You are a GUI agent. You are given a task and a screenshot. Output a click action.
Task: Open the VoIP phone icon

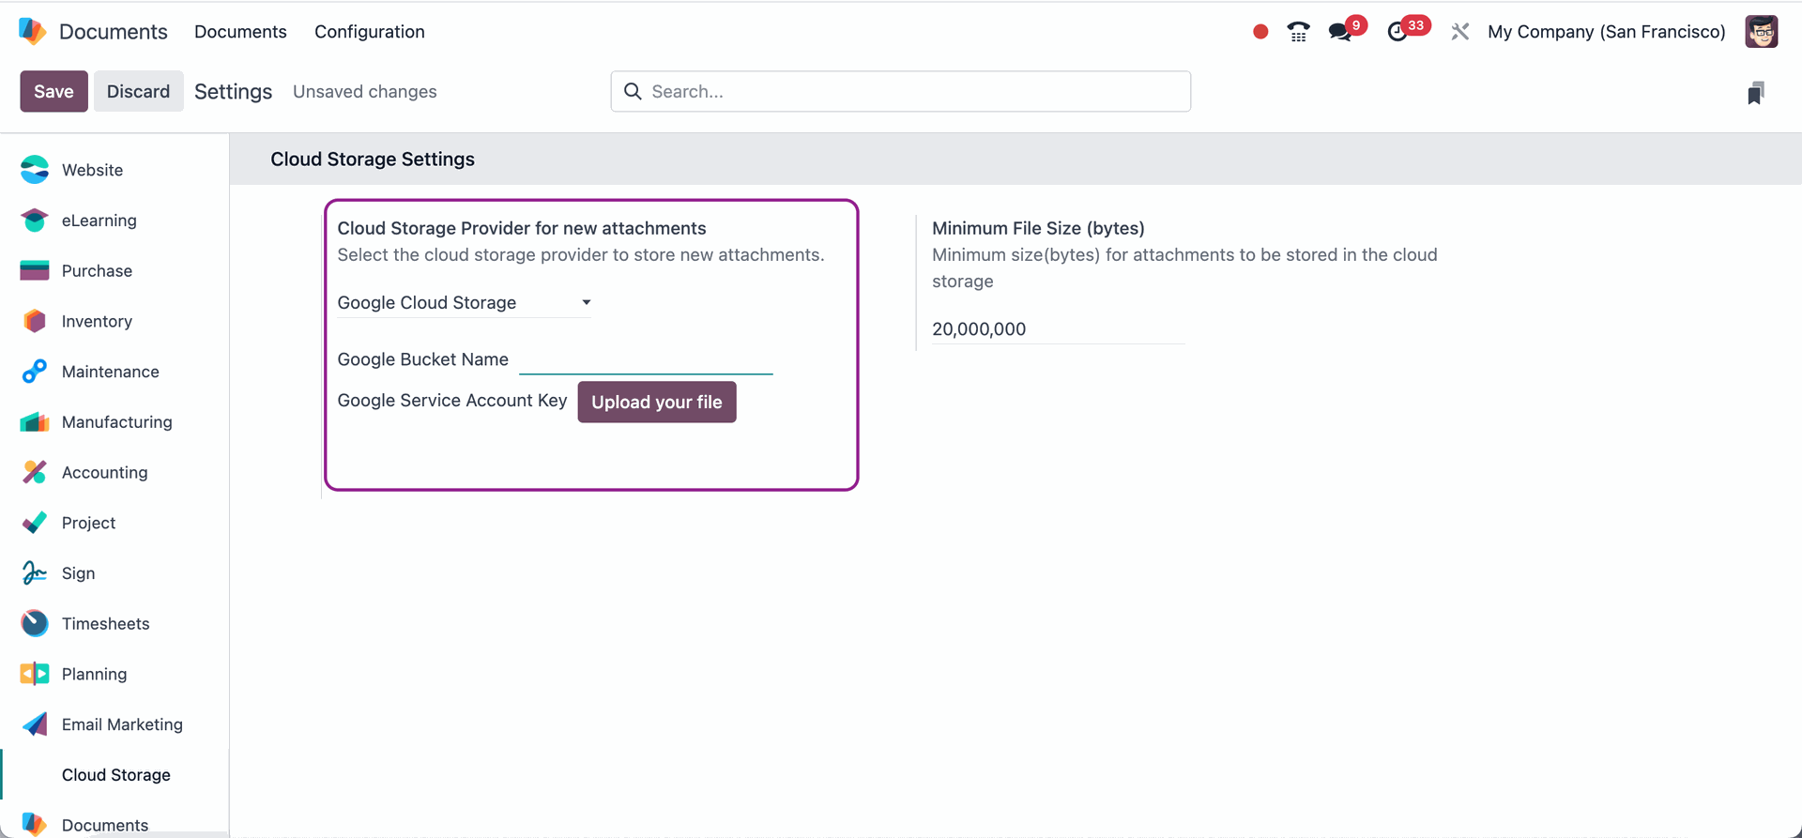click(x=1298, y=32)
